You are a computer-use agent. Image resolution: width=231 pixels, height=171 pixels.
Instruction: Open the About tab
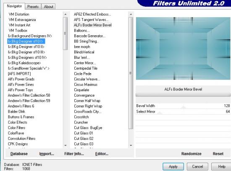(x=48, y=7)
